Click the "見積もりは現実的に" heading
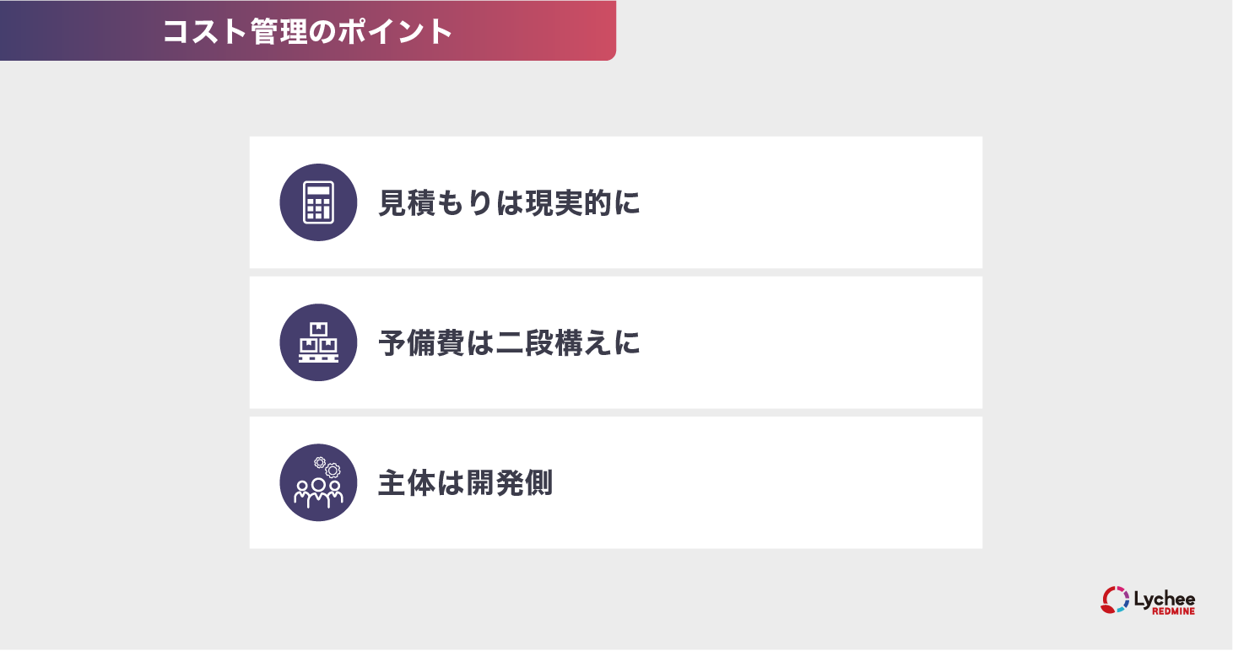 509,203
